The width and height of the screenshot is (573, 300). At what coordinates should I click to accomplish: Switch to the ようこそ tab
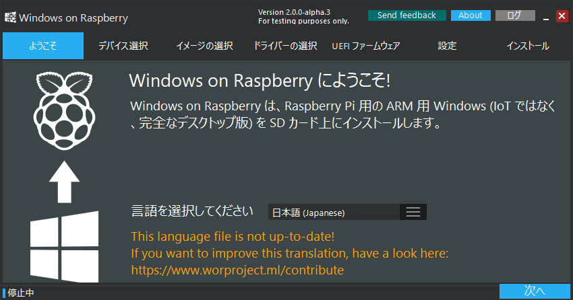coord(43,46)
